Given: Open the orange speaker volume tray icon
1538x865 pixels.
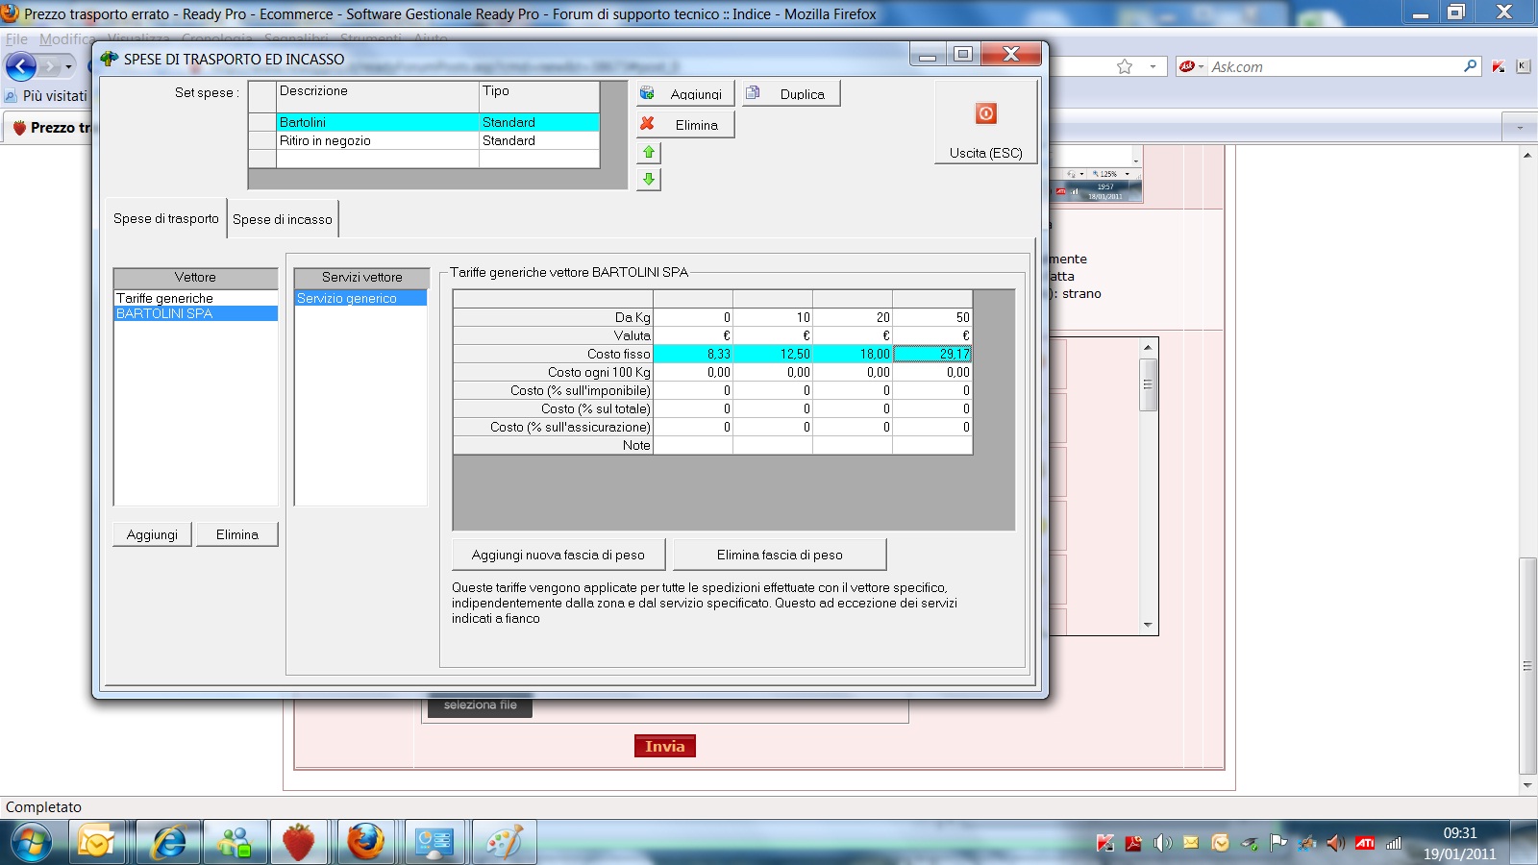Looking at the screenshot, I should point(1335,843).
